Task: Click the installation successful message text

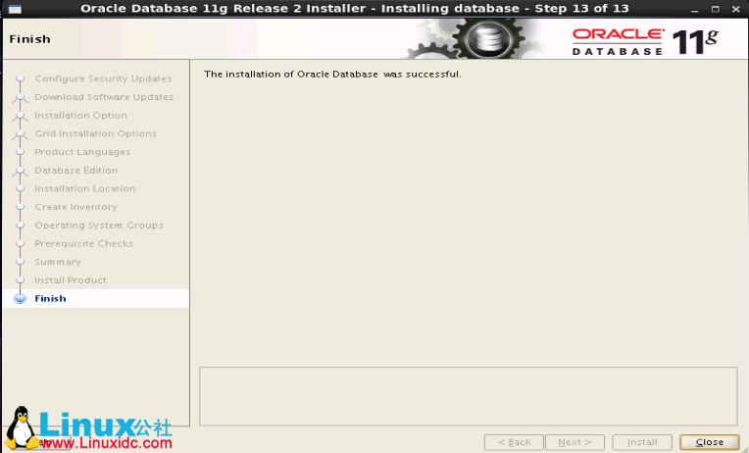Action: point(332,75)
